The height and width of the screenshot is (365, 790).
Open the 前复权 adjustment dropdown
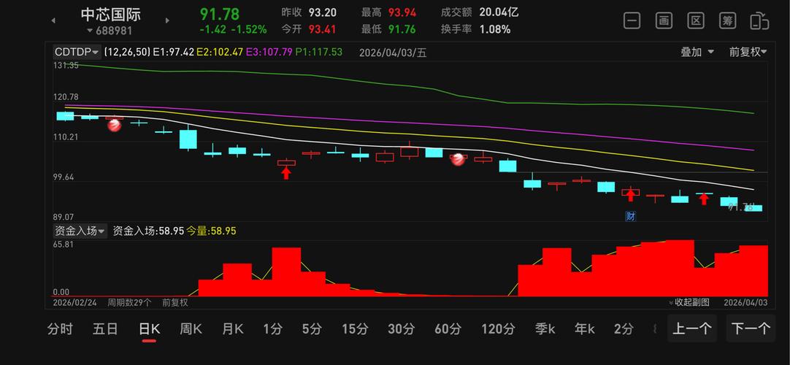(748, 52)
